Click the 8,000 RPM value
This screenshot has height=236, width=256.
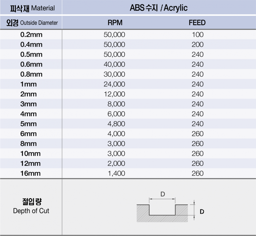tap(116, 104)
